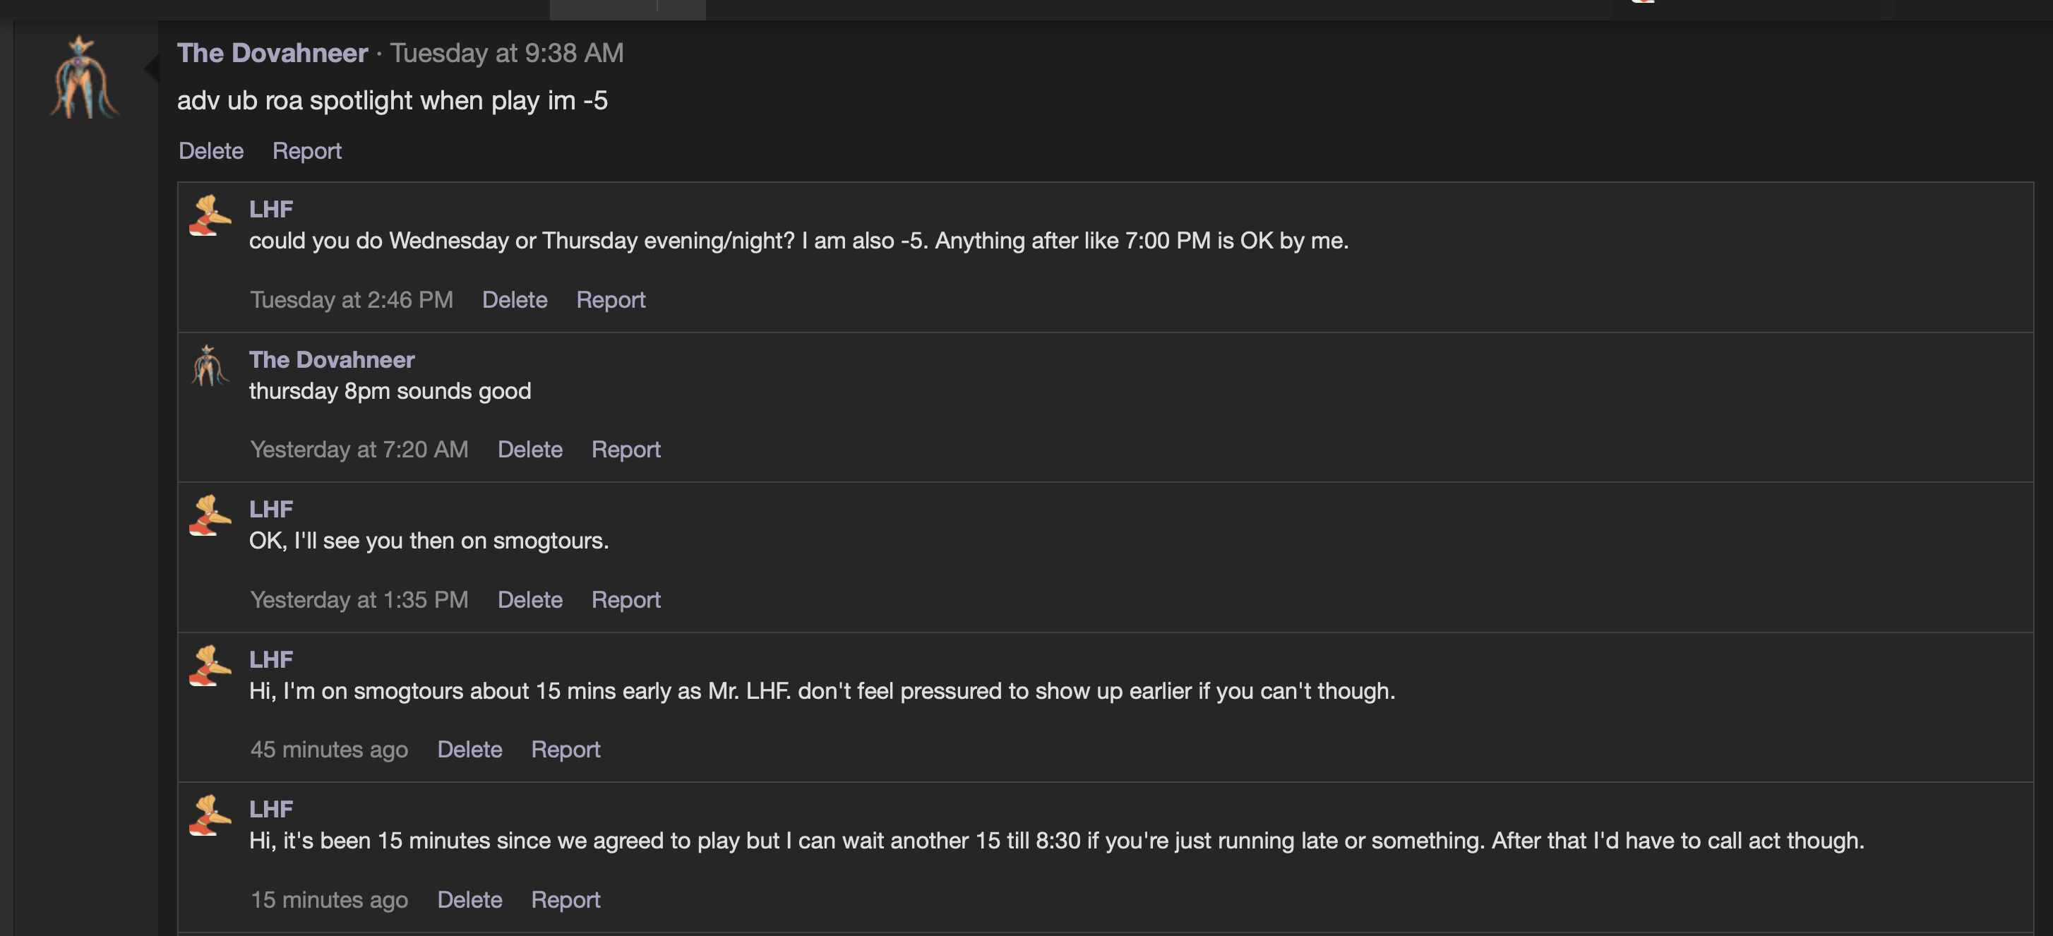Click The Dovahneer's small avatar in the reply
Image resolution: width=2053 pixels, height=936 pixels.
[210, 366]
